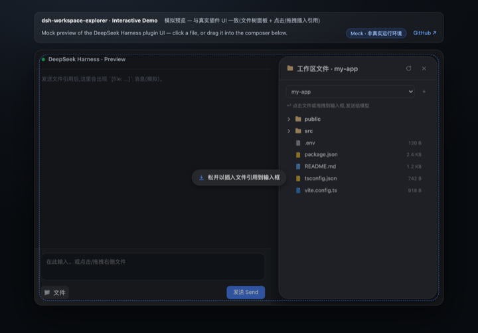Click the download icon in drop hint

(201, 177)
